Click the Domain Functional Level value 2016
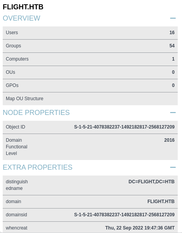 point(169,140)
